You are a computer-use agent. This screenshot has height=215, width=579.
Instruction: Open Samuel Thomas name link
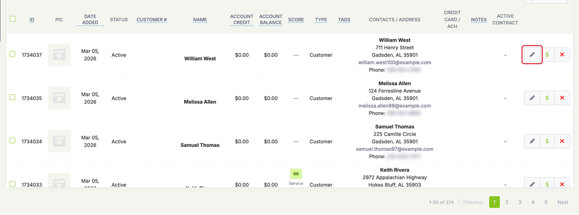coord(200,145)
